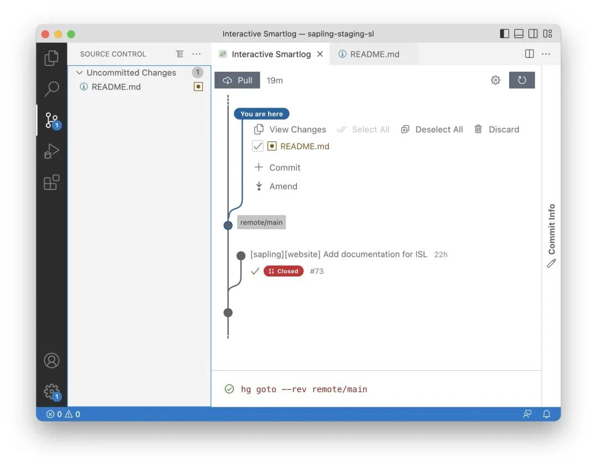The width and height of the screenshot is (597, 469).
Task: Open the Extensions view
Action: click(x=51, y=182)
